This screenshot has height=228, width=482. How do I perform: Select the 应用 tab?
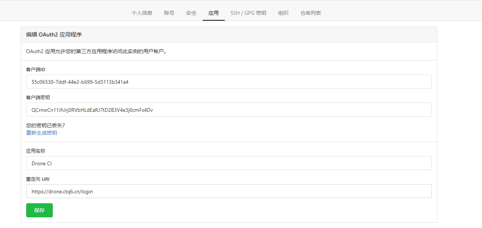213,13
